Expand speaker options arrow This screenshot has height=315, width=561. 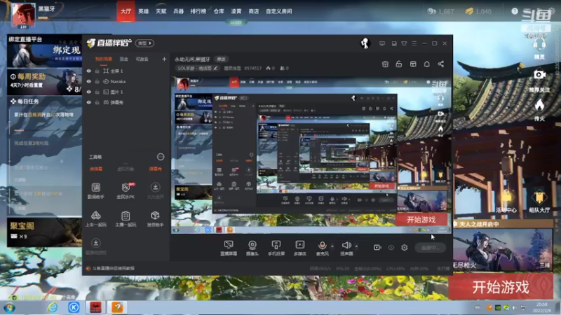(x=356, y=246)
